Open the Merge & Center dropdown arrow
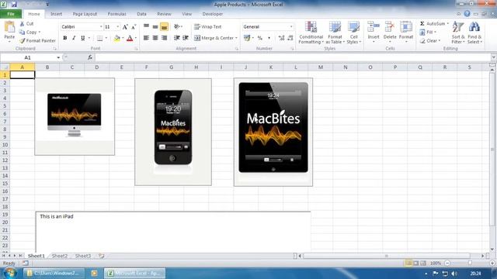 (236, 38)
